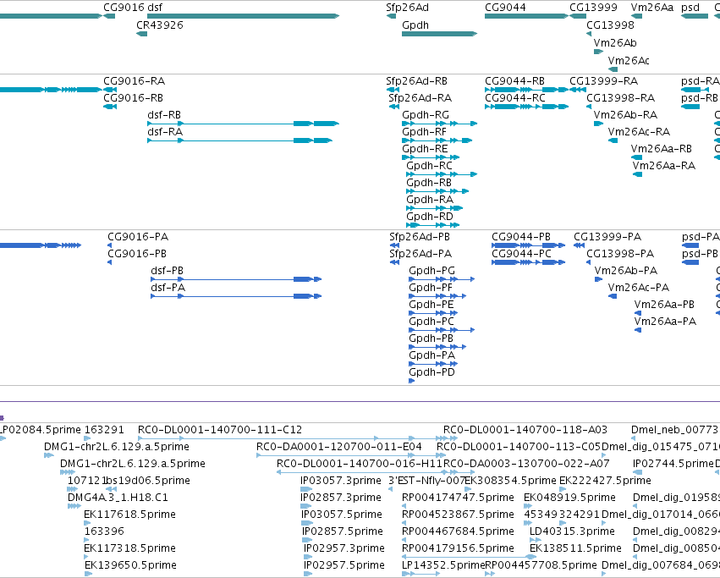Select transcript psd-RB
This screenshot has width=720, height=578.
(x=700, y=98)
